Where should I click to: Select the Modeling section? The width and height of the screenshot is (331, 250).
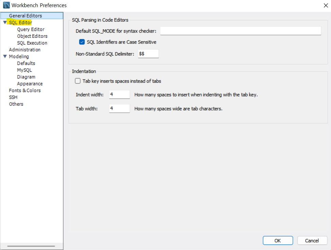19,56
